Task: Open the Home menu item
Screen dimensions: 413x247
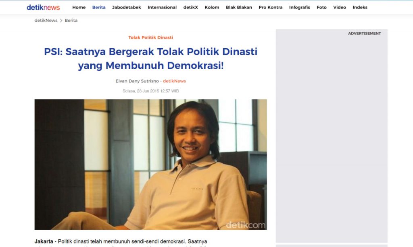Action: (x=79, y=7)
